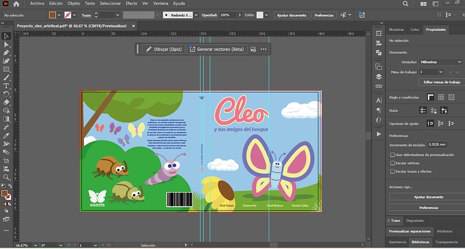Click the Incremento de teclado 0.3528 mm field
The width and height of the screenshot is (465, 249).
coord(437,144)
